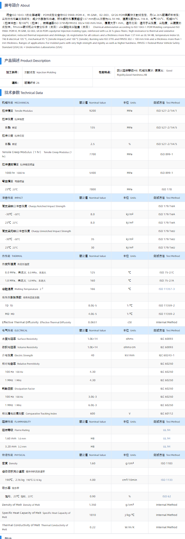The width and height of the screenshot is (185, 539).
Task: Click the Surface Resistivity row label
Action: (x=20, y=339)
